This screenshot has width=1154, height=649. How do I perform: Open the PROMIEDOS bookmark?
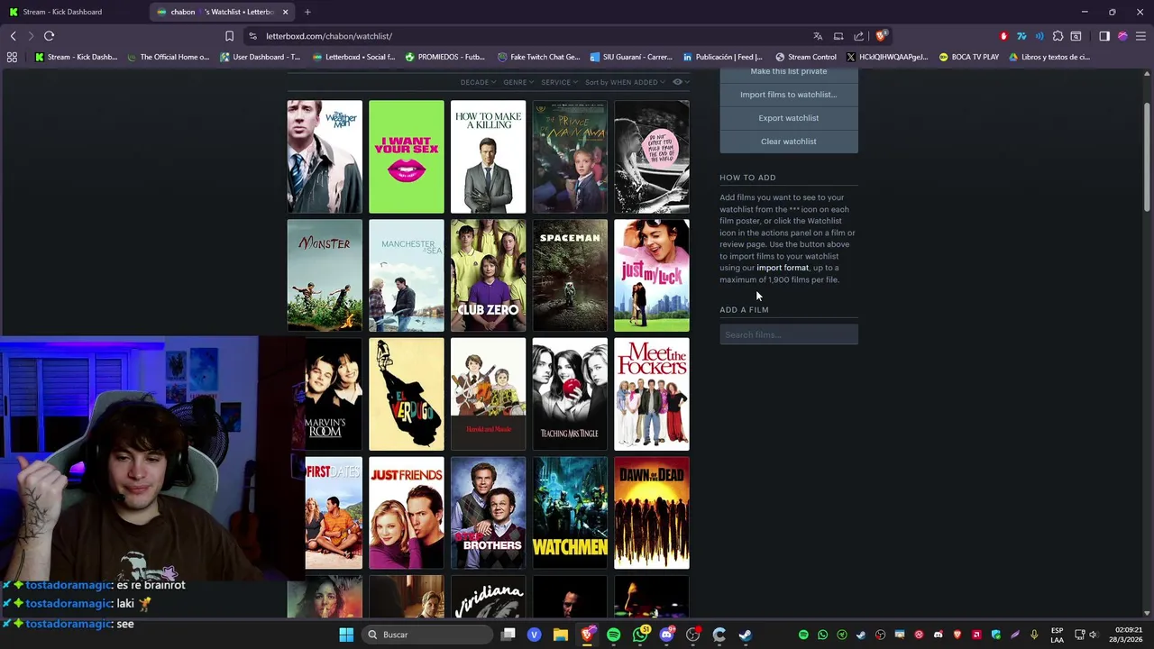click(x=444, y=57)
